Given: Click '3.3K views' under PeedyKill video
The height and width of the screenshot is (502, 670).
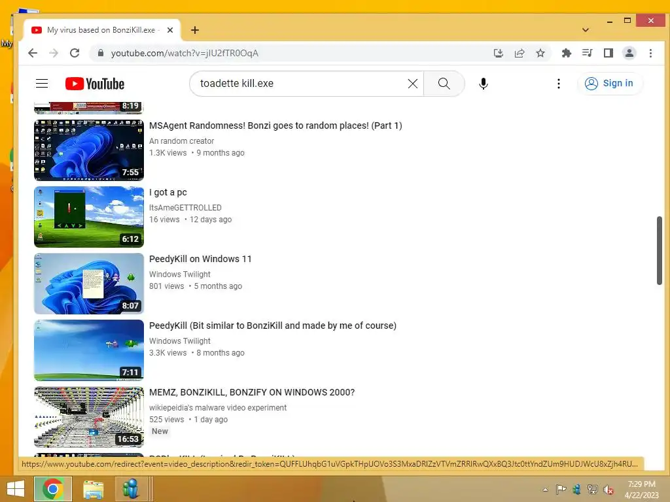Looking at the screenshot, I should (168, 352).
